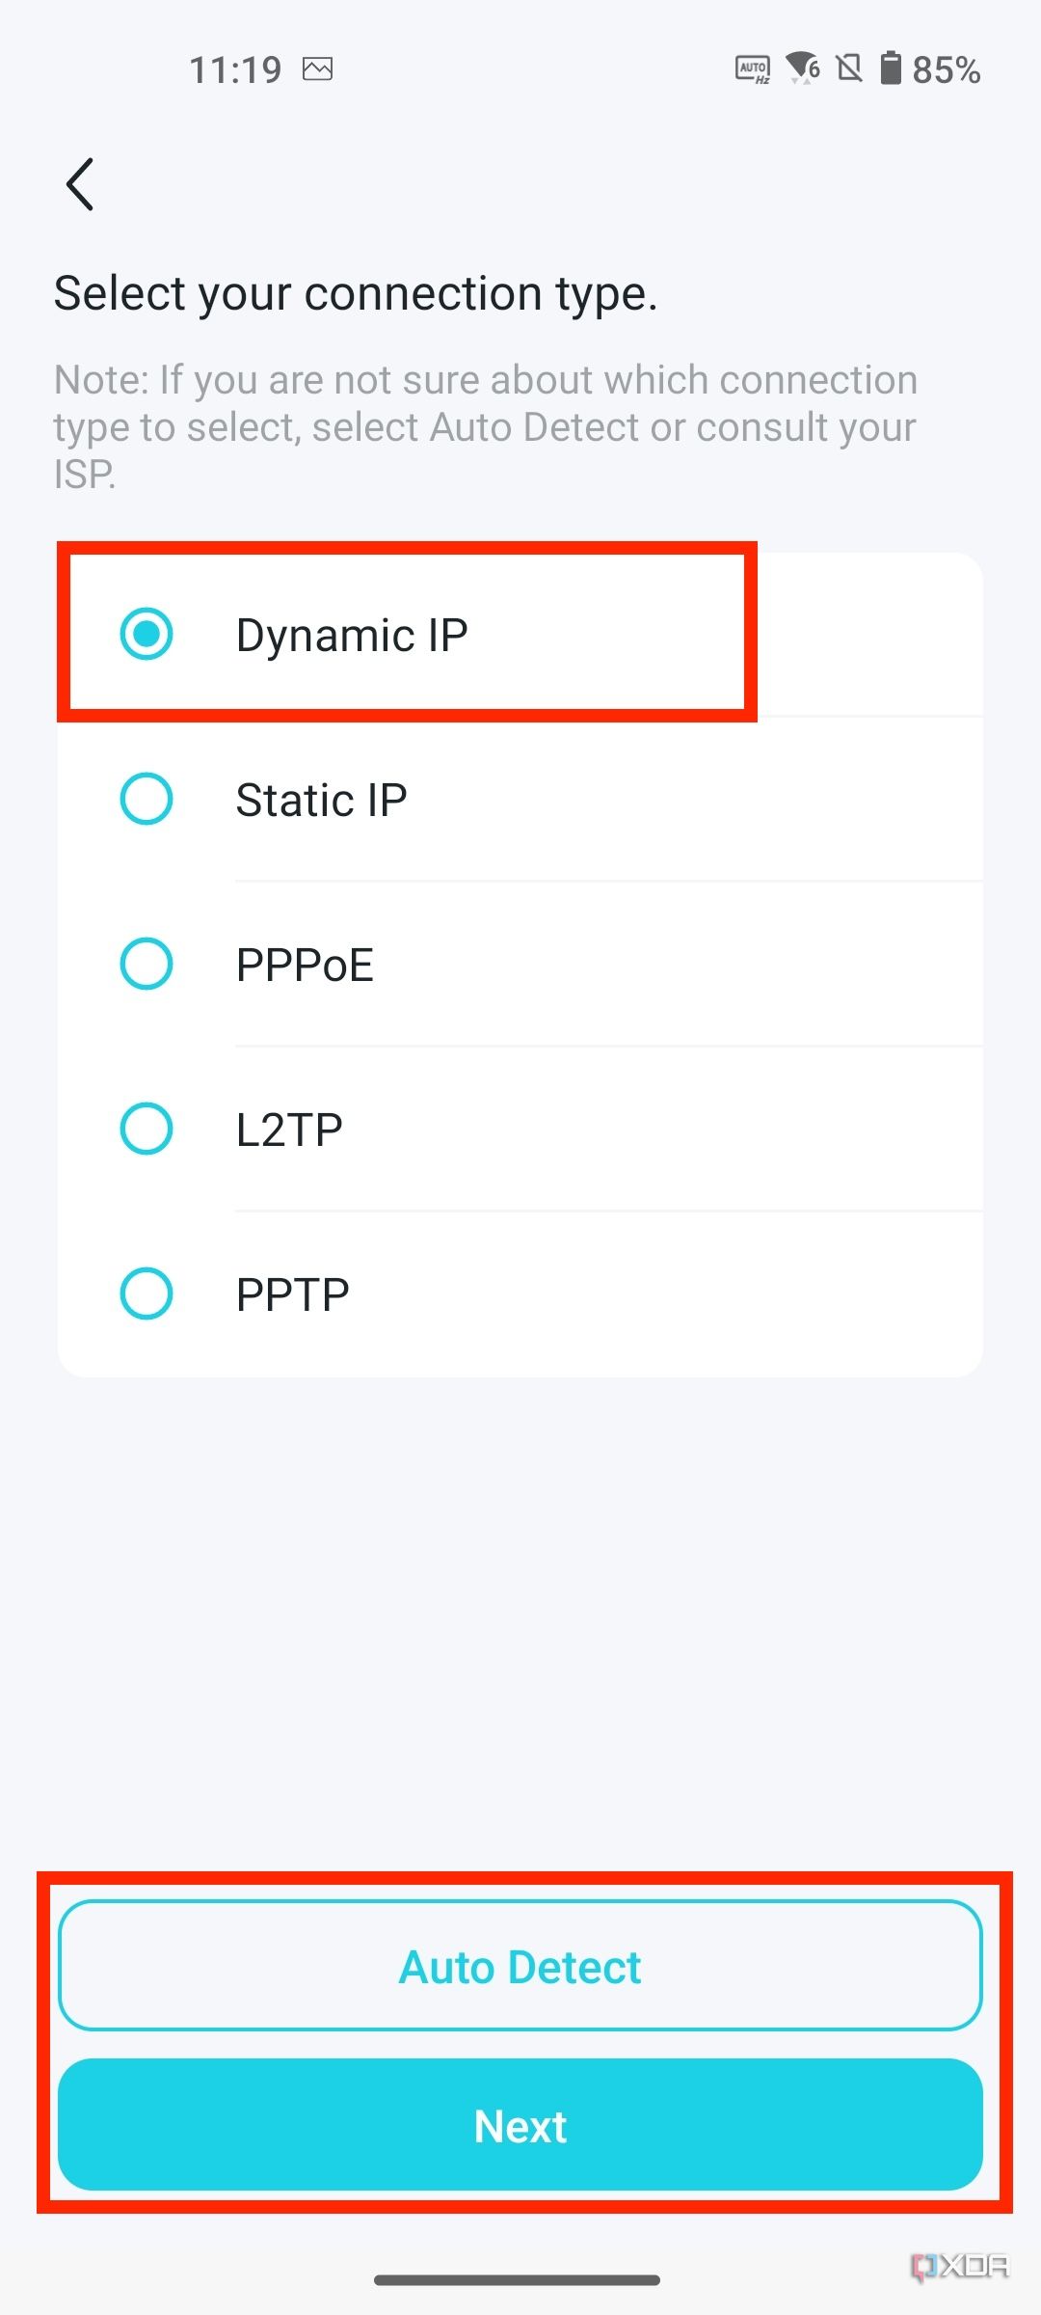Viewport: 1041px width, 2315px height.
Task: Tap the 85% battery percentage text
Action: (x=948, y=68)
